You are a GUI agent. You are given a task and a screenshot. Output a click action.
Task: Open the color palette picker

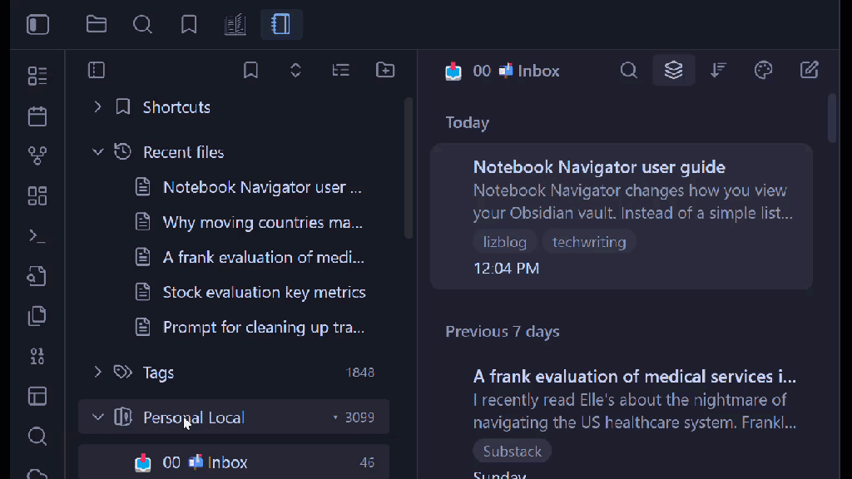coord(763,70)
